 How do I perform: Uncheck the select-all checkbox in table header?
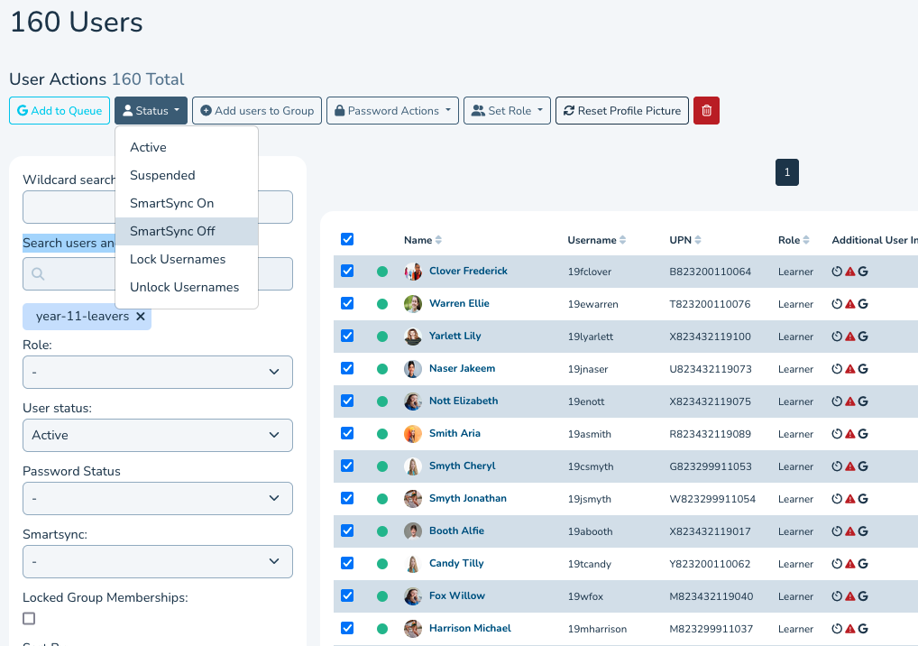pyautogui.click(x=347, y=239)
